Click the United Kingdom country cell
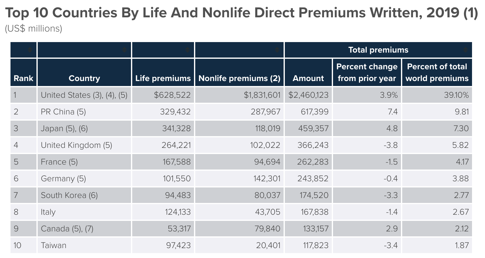 [76, 145]
